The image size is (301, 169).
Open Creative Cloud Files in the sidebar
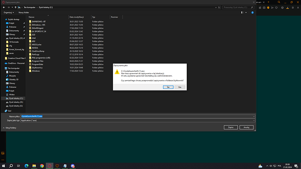click(x=16, y=58)
